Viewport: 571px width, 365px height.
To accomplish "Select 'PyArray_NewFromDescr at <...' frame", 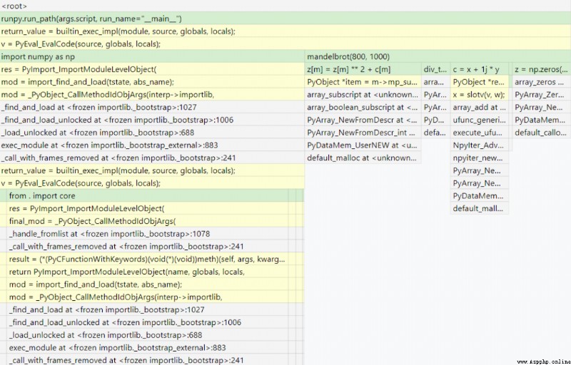I will pos(363,120).
